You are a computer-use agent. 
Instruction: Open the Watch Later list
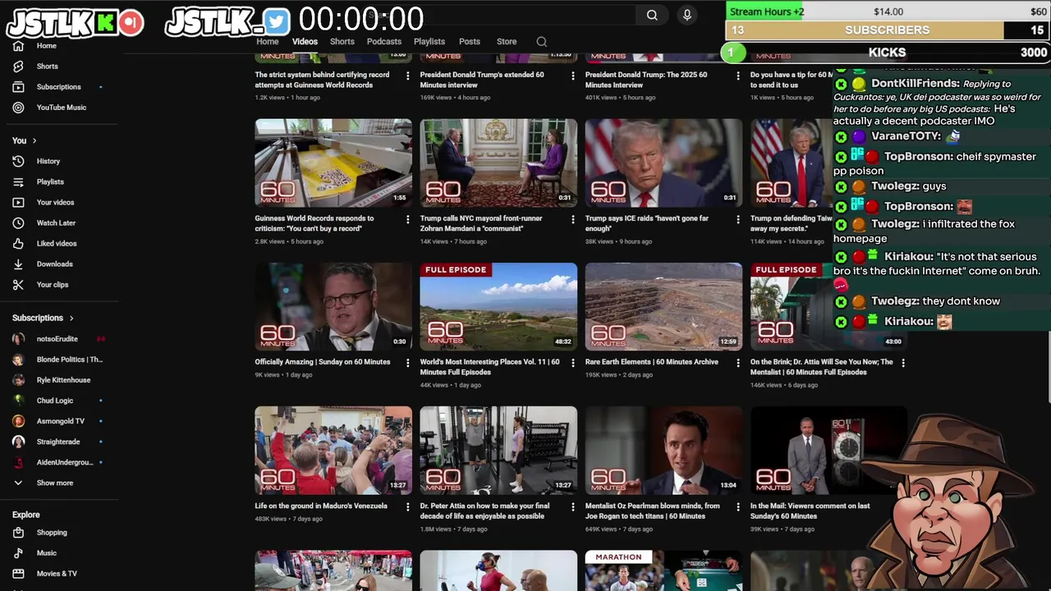pyautogui.click(x=57, y=223)
